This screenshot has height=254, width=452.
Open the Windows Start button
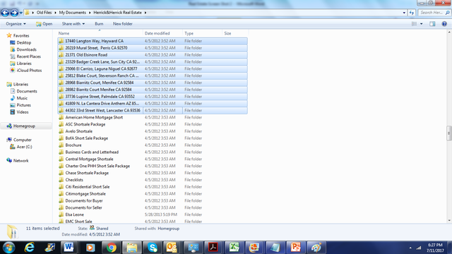coord(9,248)
